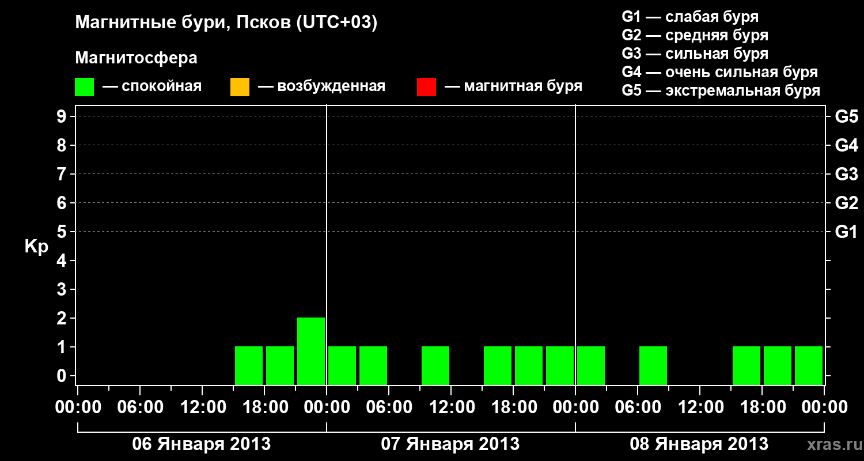The width and height of the screenshot is (864, 461).
Task: Click the G4 label on right axis
Action: click(846, 145)
